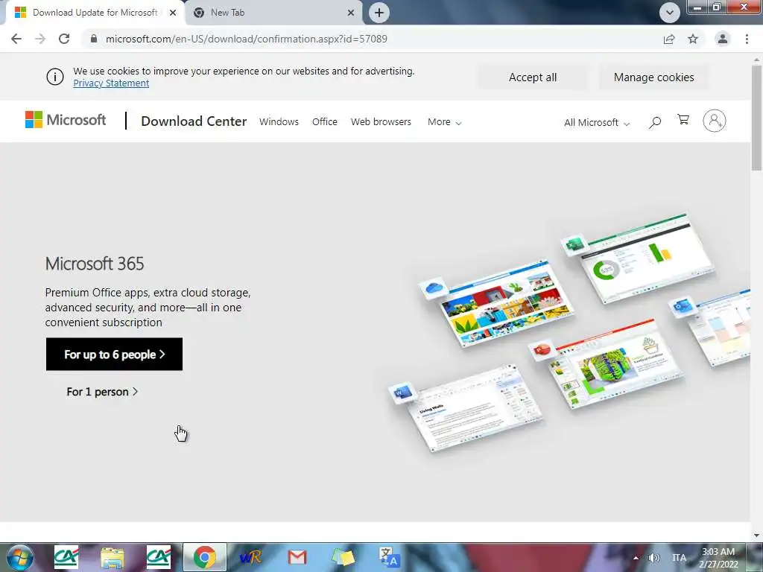View site security lock info
Viewport: 763px width, 572px height.
click(94, 39)
